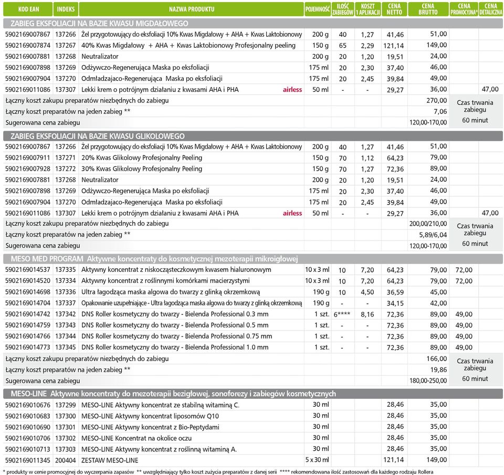The width and height of the screenshot is (504, 475).
Task: Click suggested treatment price 180,00-250,00
Action: pyautogui.click(x=428, y=381)
